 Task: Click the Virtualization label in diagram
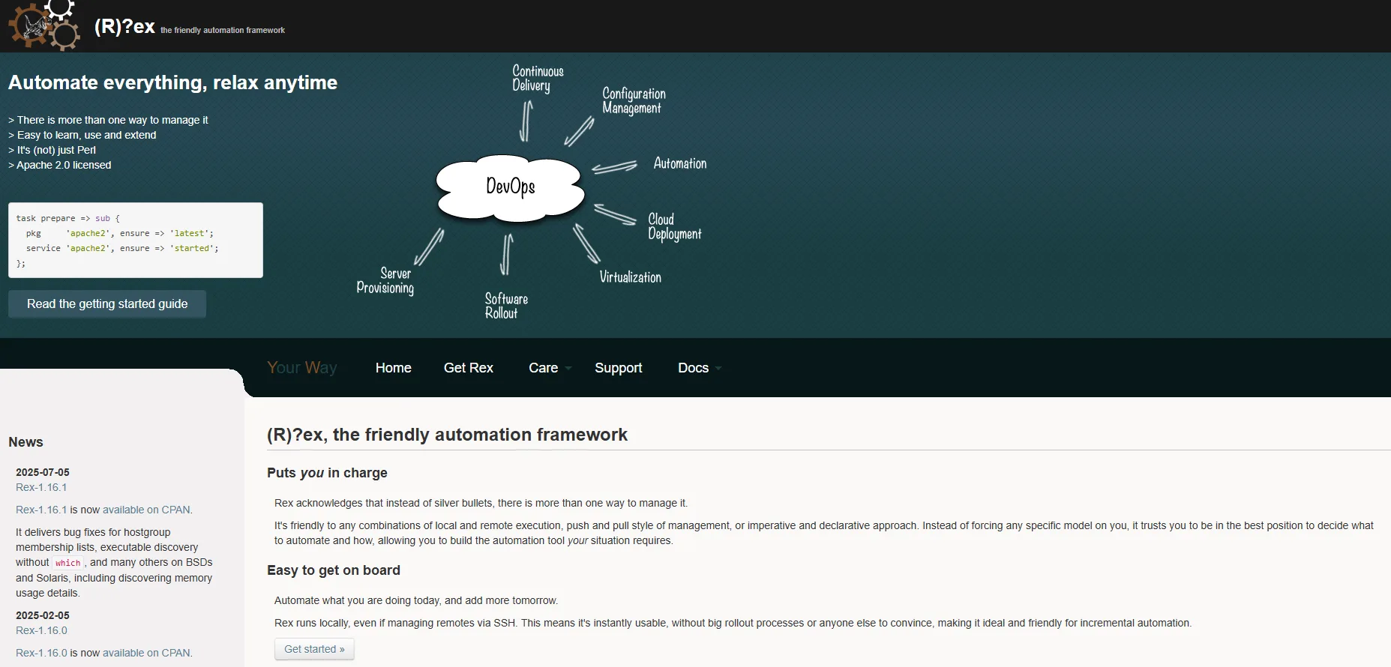(x=630, y=277)
